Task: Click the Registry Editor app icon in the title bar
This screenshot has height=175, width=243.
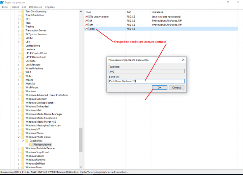Action: point(2,2)
